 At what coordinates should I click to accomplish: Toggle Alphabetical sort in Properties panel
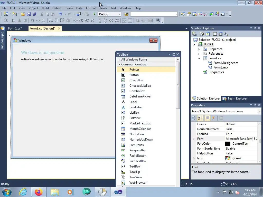(x=200, y=118)
